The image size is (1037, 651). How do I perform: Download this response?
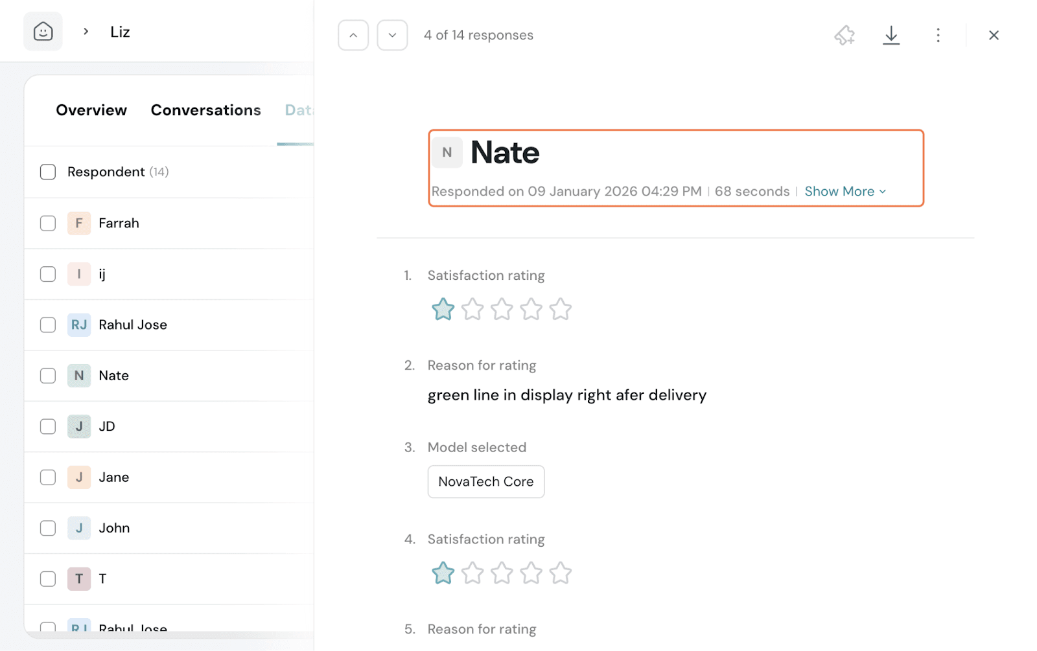tap(891, 35)
